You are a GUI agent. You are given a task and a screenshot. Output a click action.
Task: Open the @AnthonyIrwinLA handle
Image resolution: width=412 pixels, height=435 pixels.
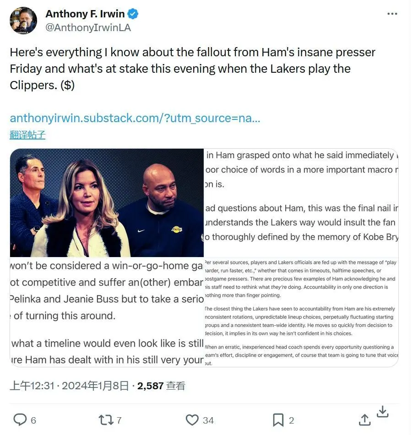pyautogui.click(x=88, y=27)
